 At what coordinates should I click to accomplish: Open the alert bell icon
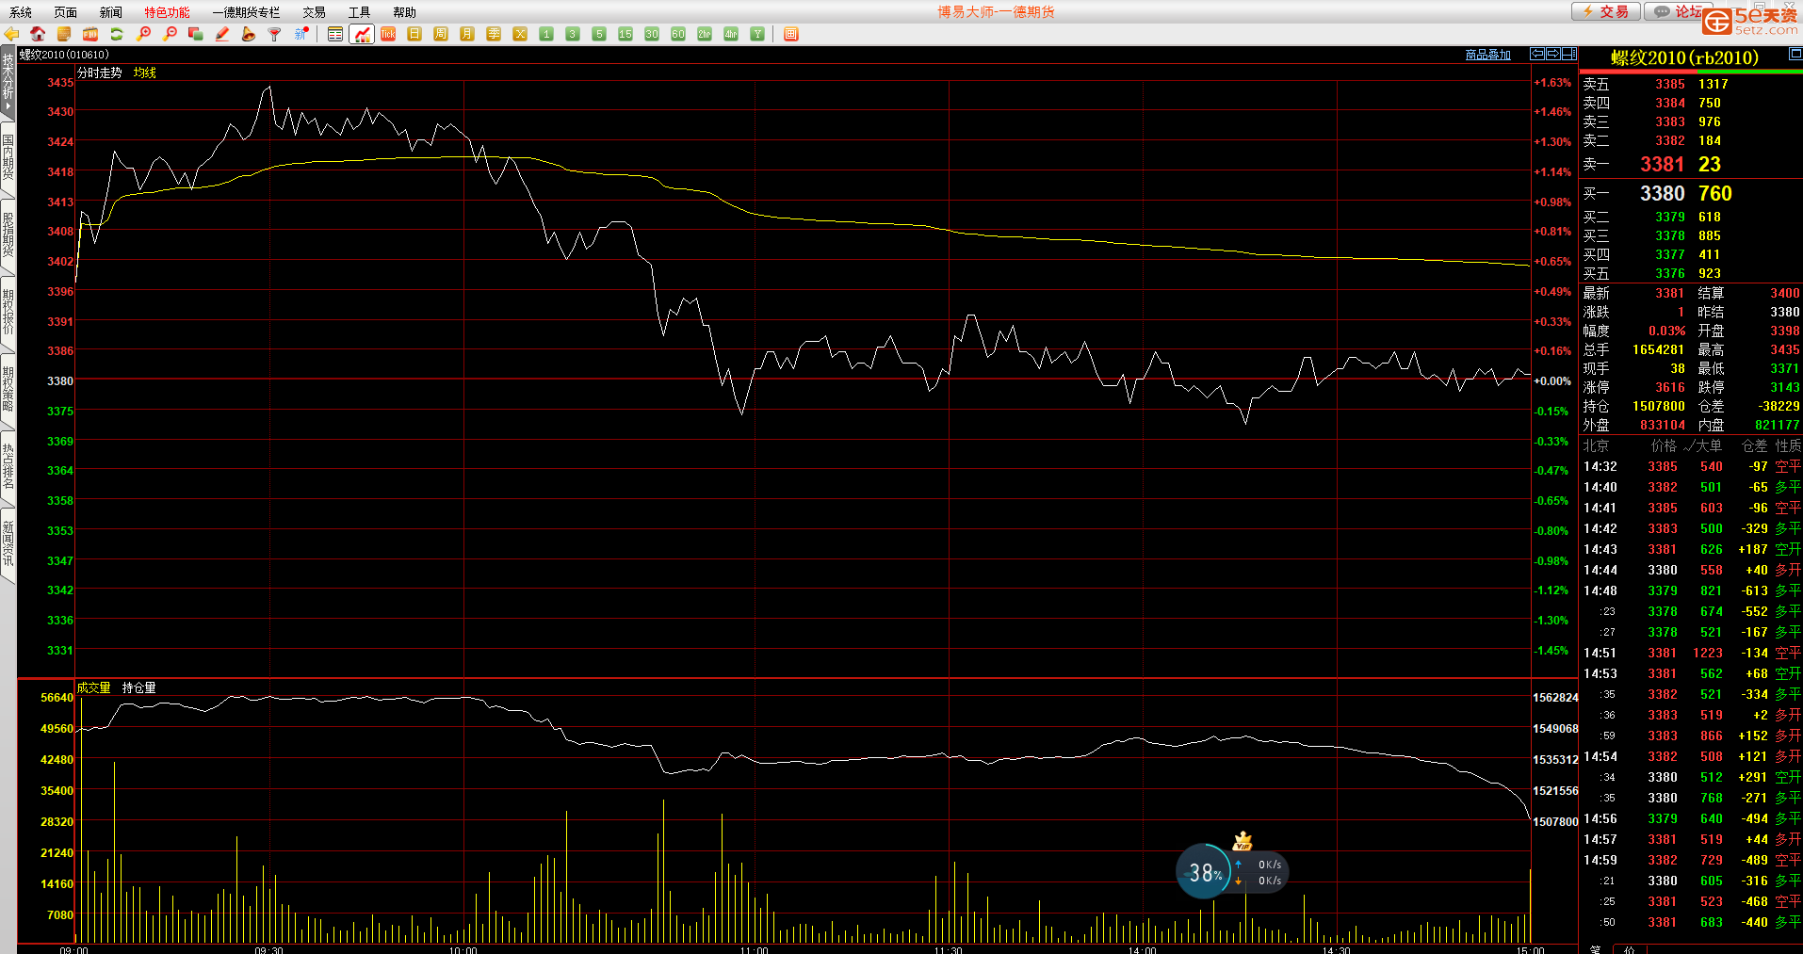(x=249, y=34)
